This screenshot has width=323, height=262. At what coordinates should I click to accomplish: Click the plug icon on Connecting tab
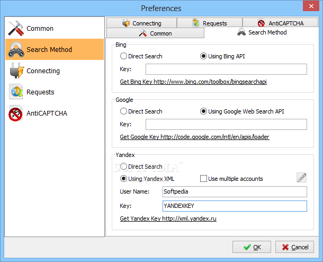(126, 23)
